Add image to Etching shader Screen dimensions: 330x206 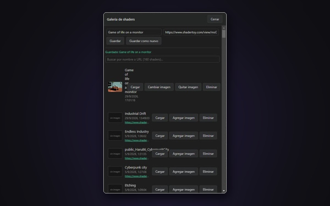coord(183,189)
